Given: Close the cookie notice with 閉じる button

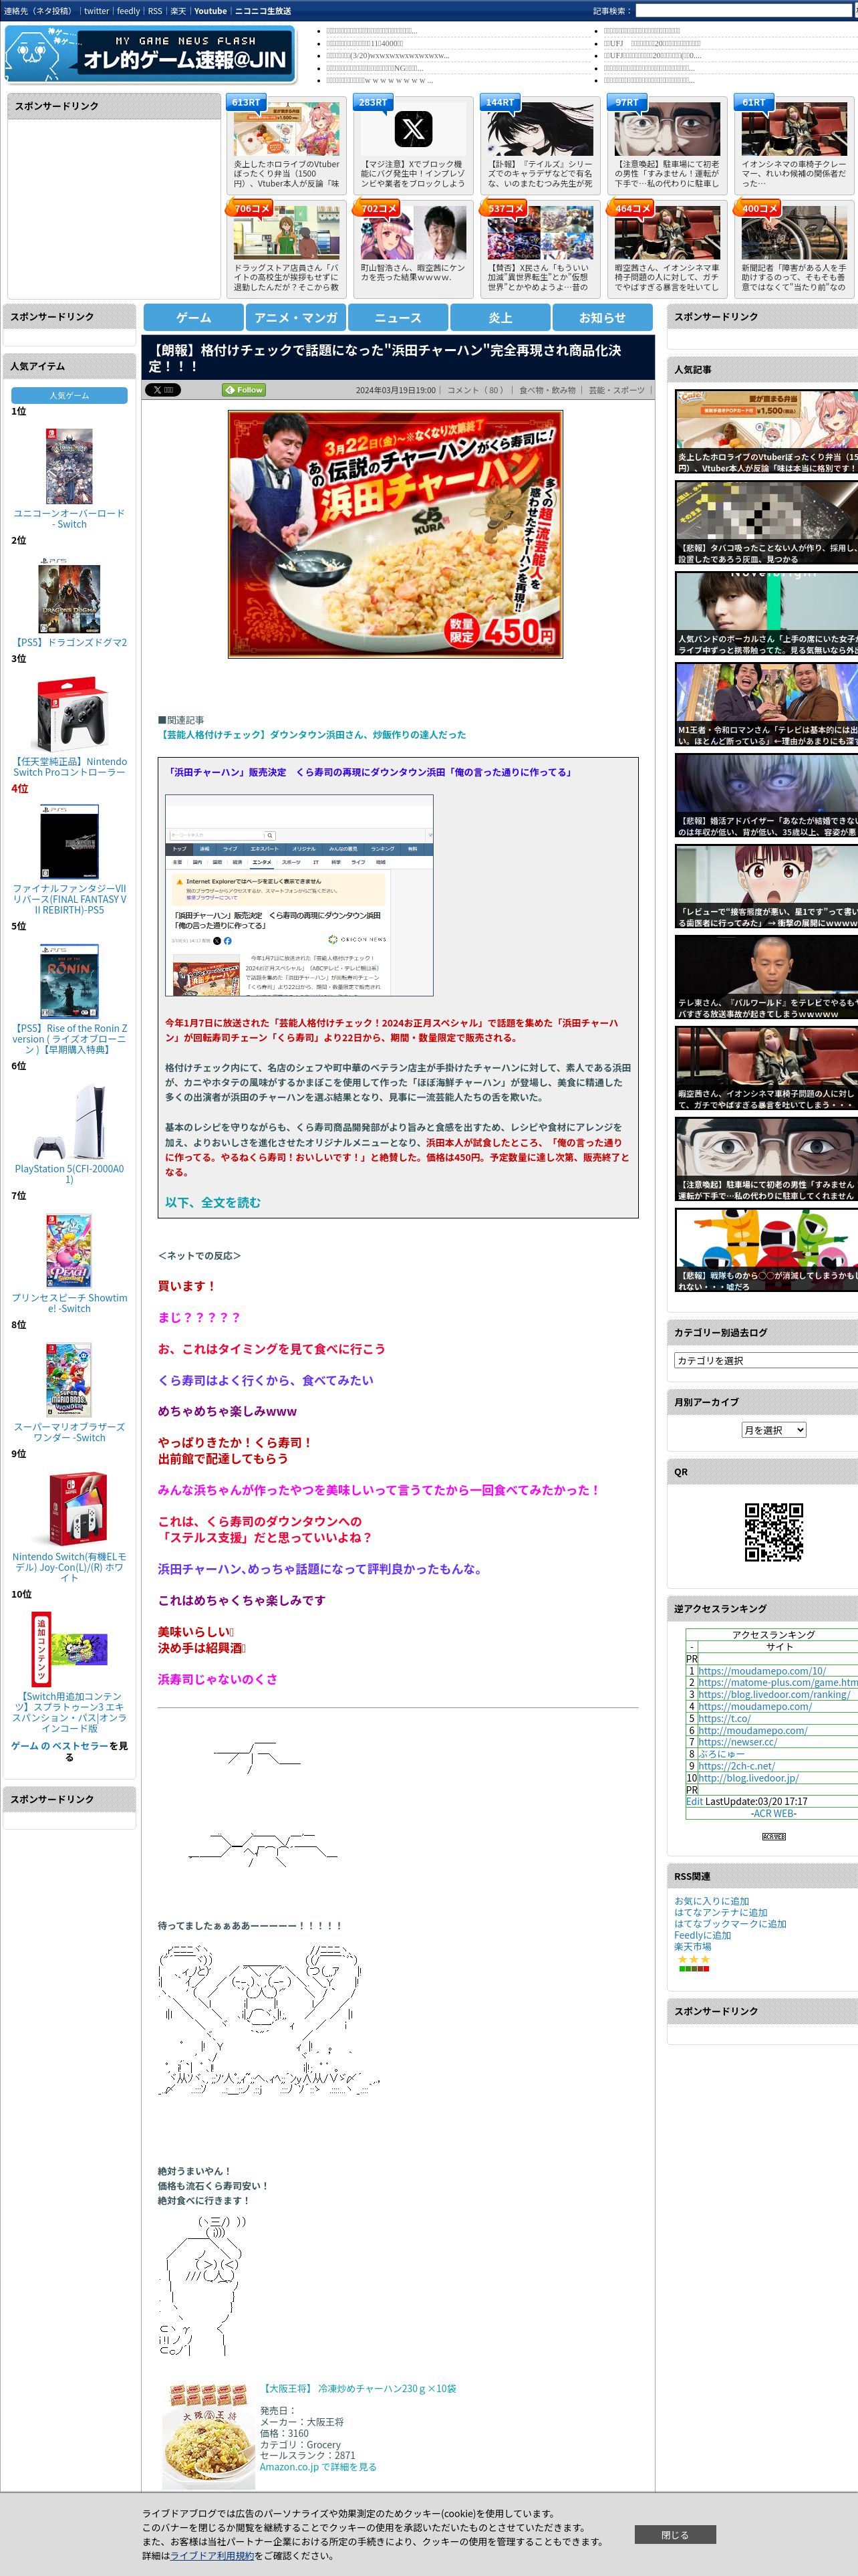Looking at the screenshot, I should pyautogui.click(x=675, y=2534).
